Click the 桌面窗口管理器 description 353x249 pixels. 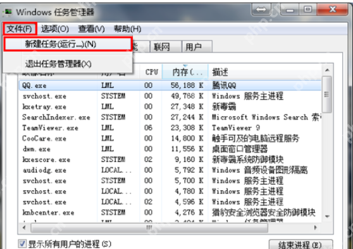point(240,149)
